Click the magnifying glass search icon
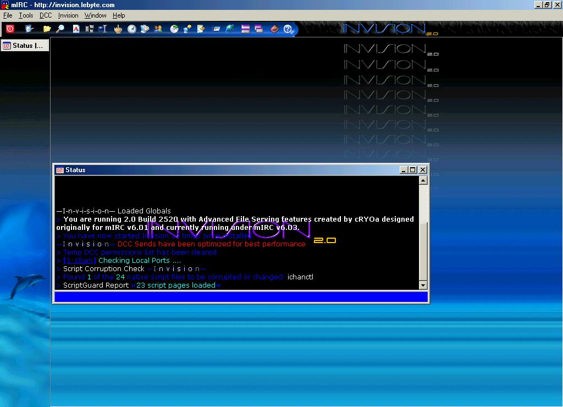 [x=60, y=29]
